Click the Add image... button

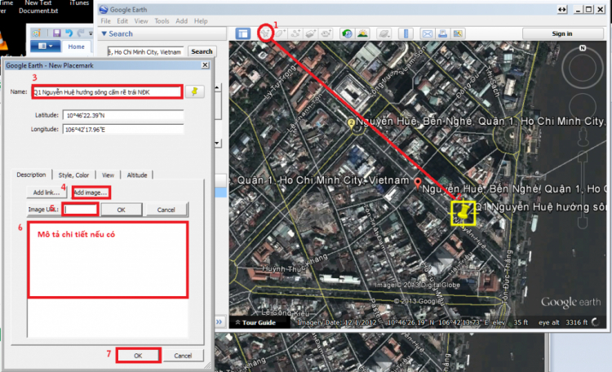[91, 193]
